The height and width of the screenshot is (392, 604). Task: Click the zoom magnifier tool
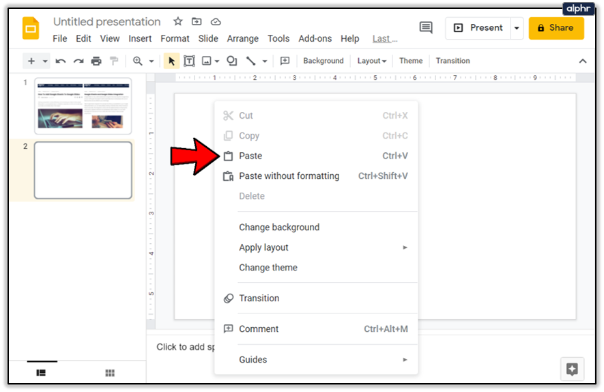coord(137,61)
